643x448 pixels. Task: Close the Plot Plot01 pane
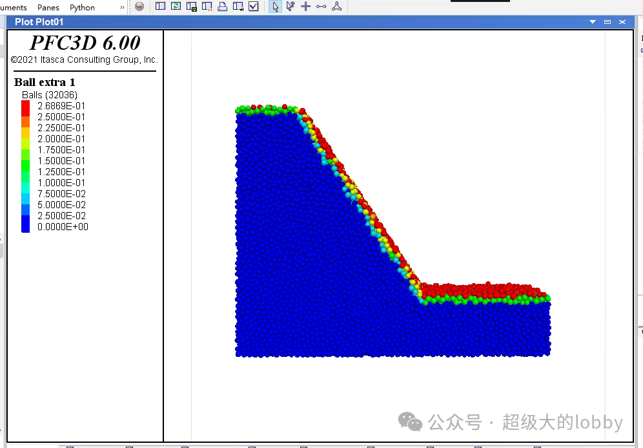[x=622, y=22]
